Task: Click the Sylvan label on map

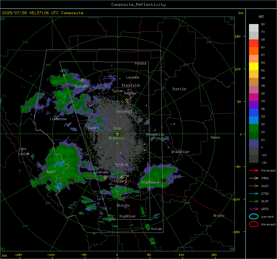Action: point(118,91)
